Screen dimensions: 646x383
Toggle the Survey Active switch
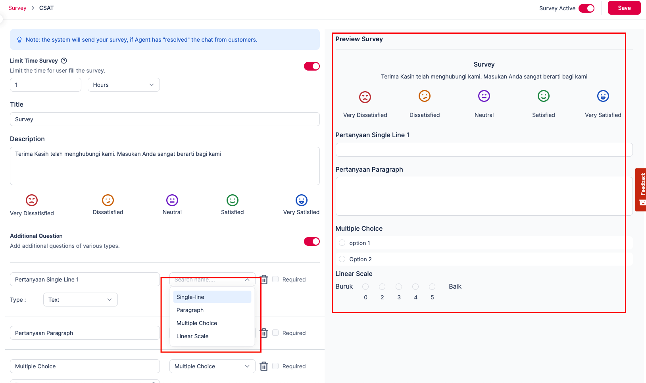(x=586, y=8)
